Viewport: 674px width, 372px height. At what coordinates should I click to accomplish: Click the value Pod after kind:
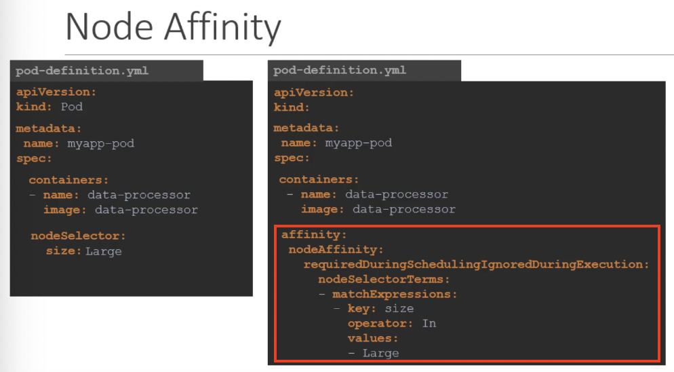pyautogui.click(x=71, y=107)
